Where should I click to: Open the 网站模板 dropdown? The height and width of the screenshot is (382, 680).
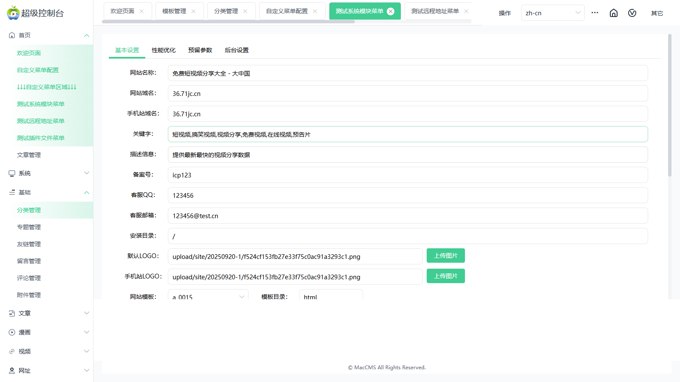pyautogui.click(x=208, y=296)
